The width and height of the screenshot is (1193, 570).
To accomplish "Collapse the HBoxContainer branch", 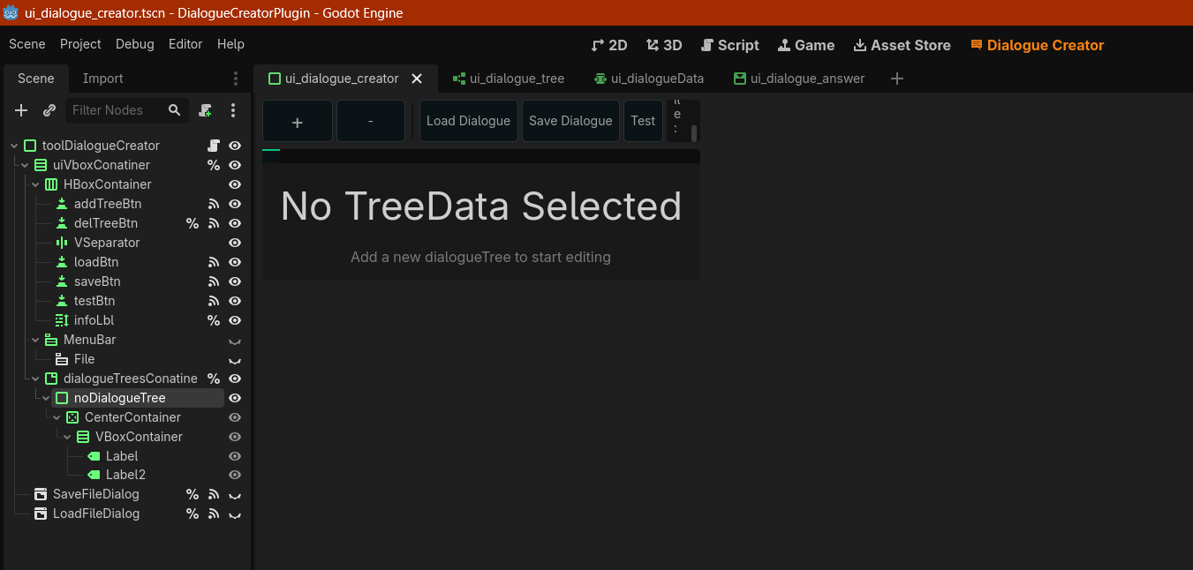I will point(35,184).
